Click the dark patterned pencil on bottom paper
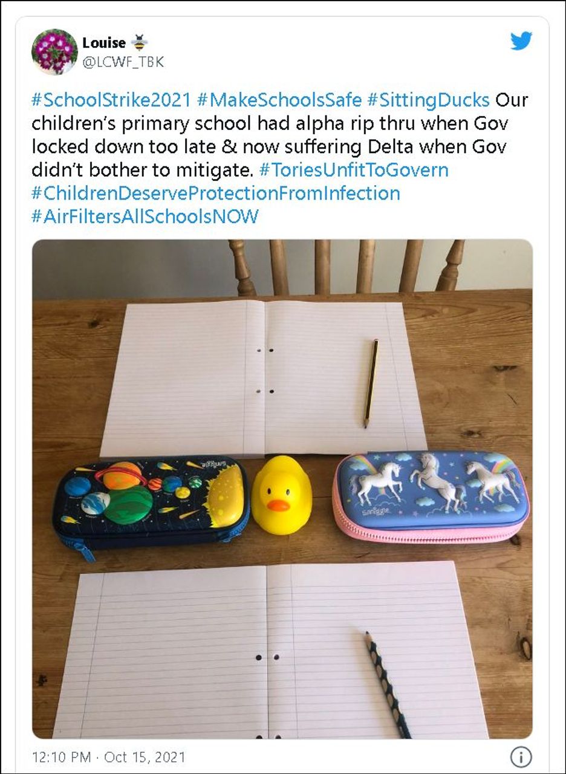 tap(387, 683)
